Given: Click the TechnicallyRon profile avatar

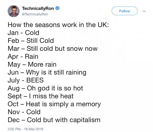Looking at the screenshot, I should pyautogui.click(x=13, y=11).
